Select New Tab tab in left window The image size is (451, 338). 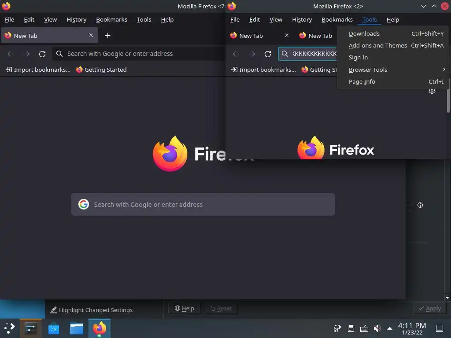coord(49,35)
